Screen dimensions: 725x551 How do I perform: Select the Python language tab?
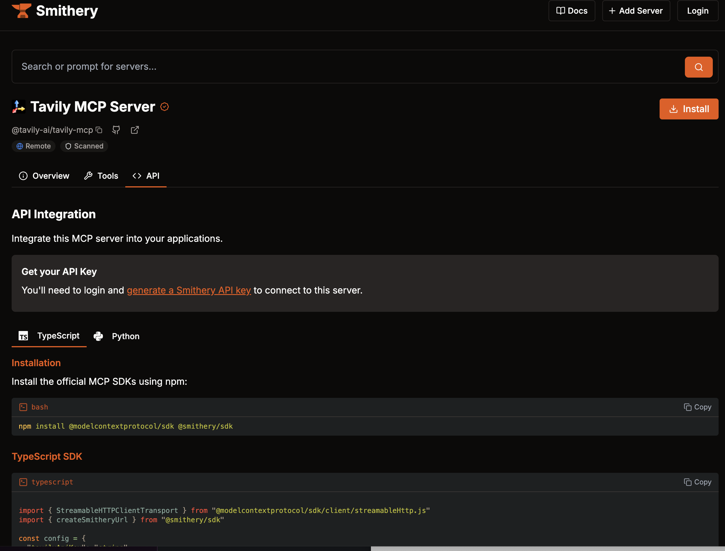pos(117,336)
